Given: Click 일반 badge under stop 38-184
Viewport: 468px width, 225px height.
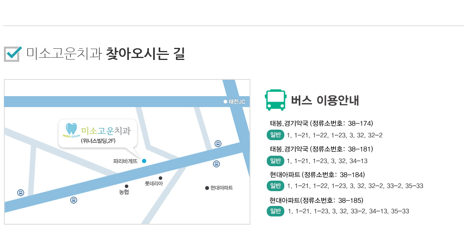Looking at the screenshot, I should click(275, 186).
